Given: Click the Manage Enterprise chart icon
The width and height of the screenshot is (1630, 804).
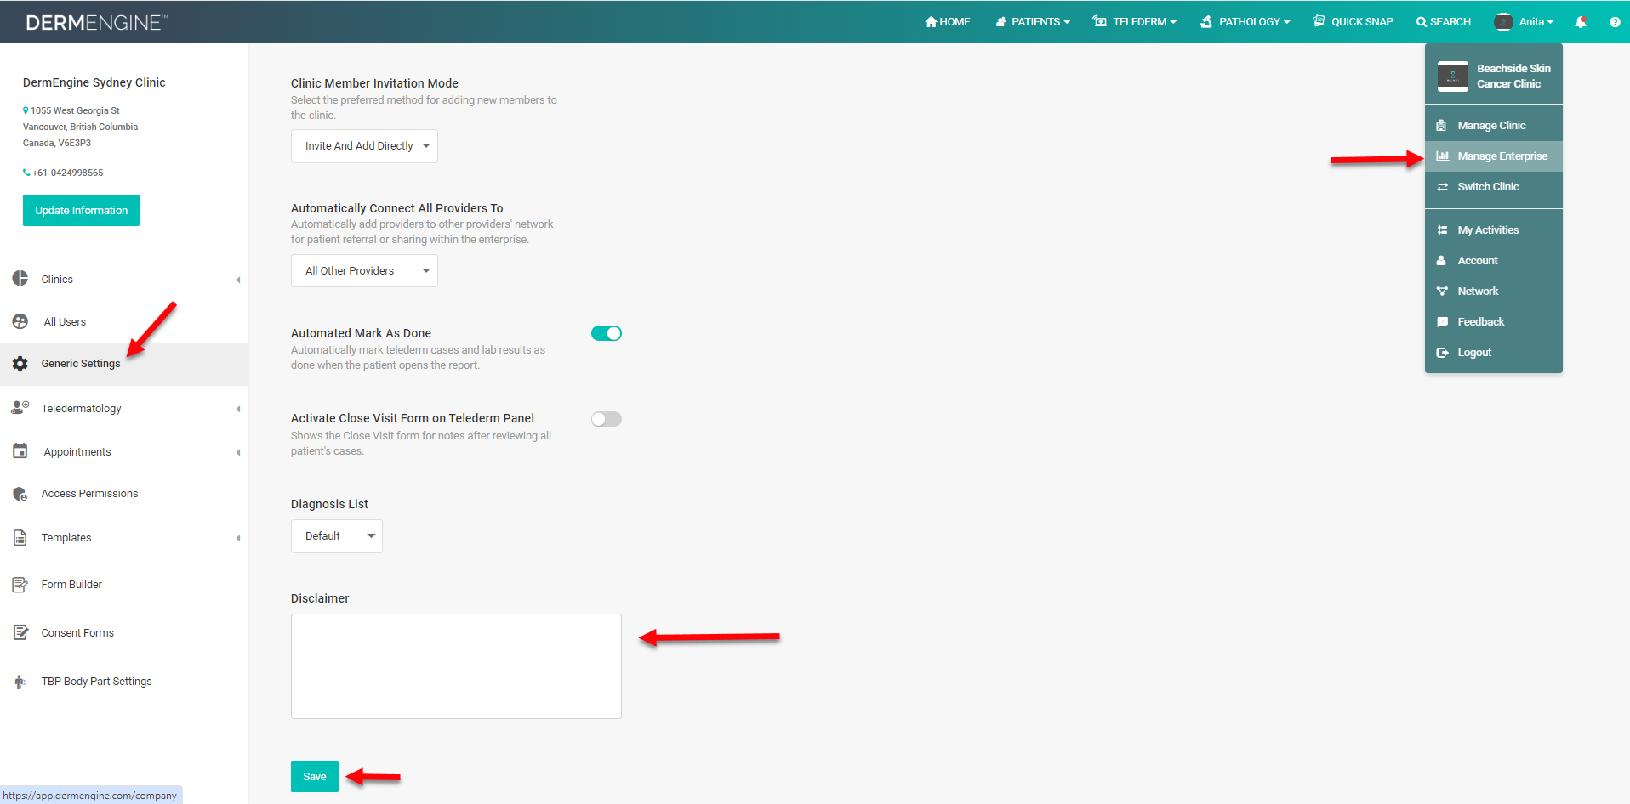Looking at the screenshot, I should 1442,156.
